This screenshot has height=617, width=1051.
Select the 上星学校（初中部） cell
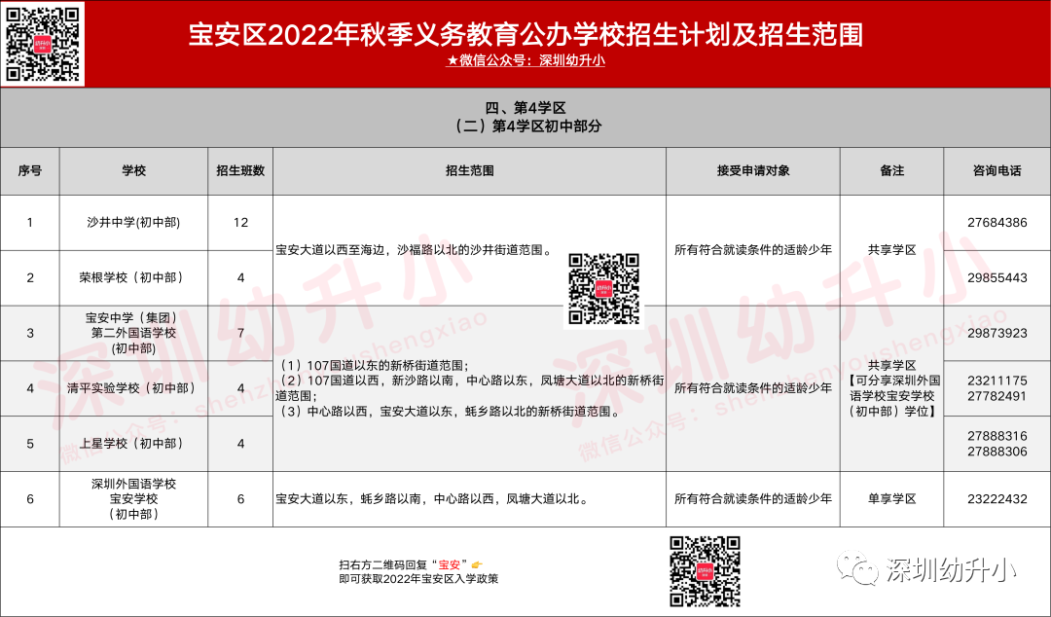134,444
